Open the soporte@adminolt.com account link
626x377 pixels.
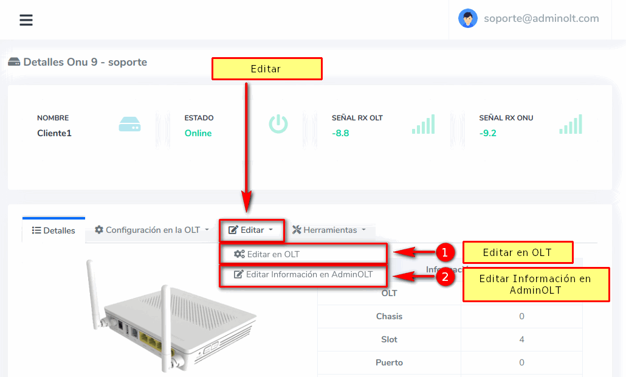[x=541, y=18]
